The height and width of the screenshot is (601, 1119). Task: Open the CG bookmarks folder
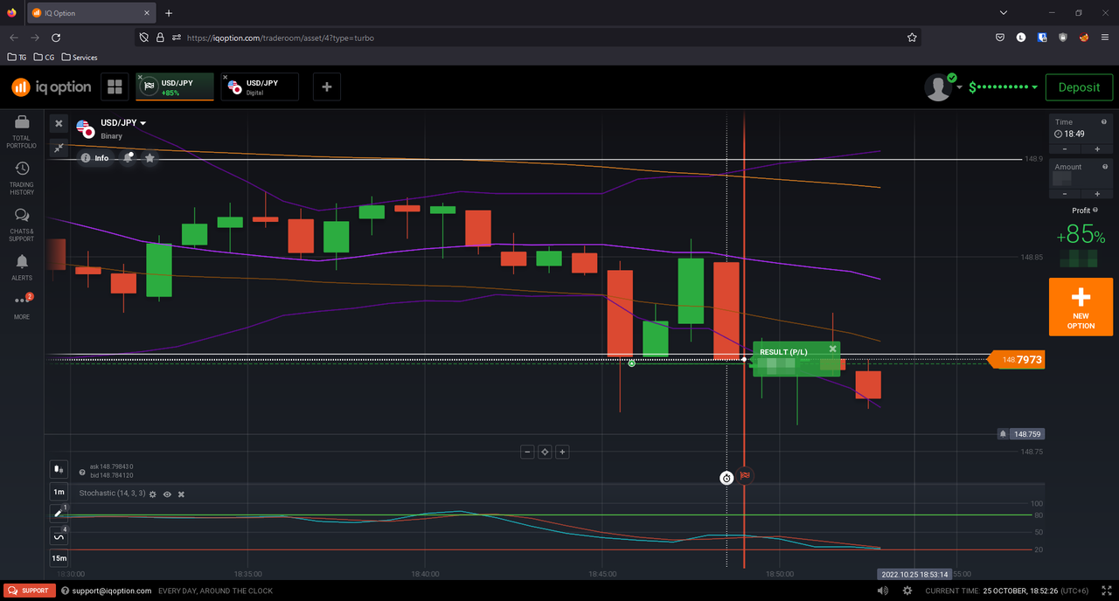pyautogui.click(x=43, y=58)
